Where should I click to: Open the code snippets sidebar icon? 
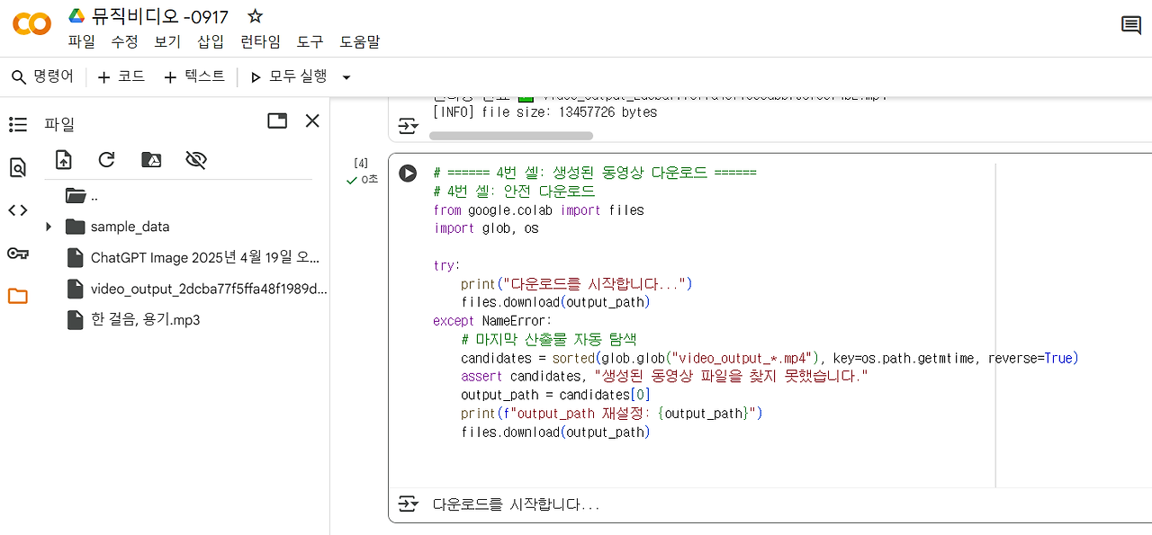(x=17, y=210)
